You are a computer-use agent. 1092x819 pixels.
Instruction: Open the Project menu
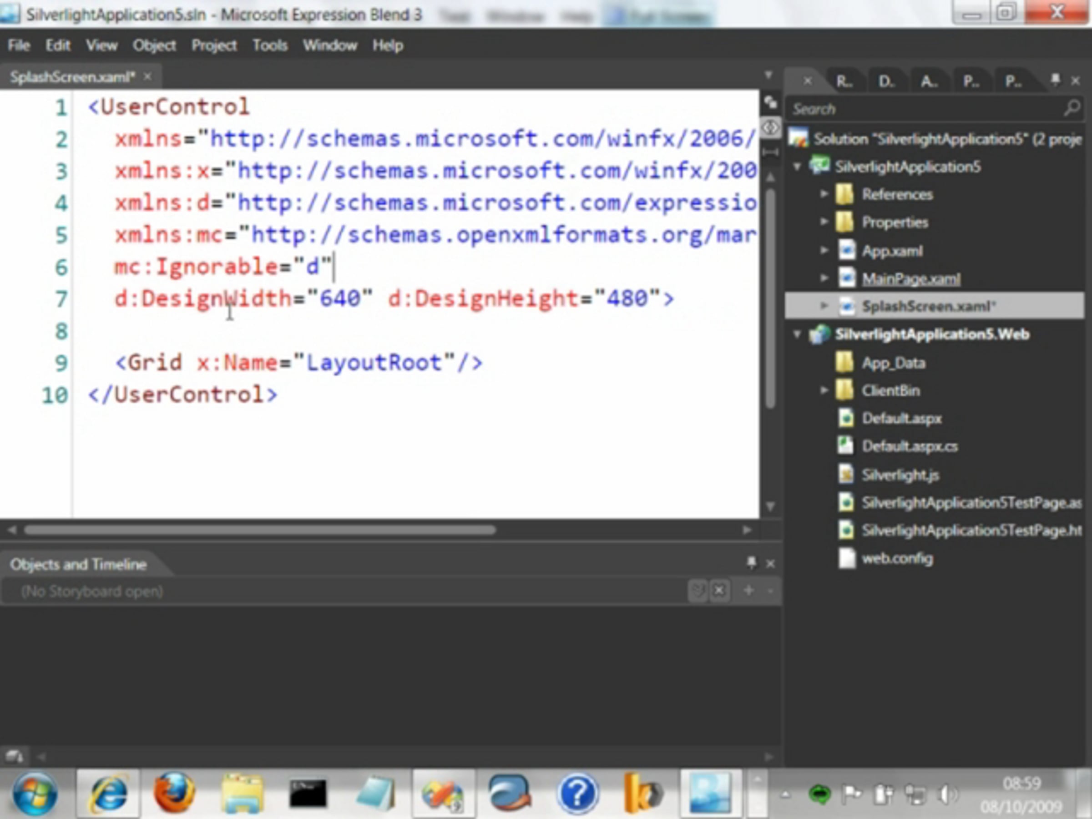[214, 45]
